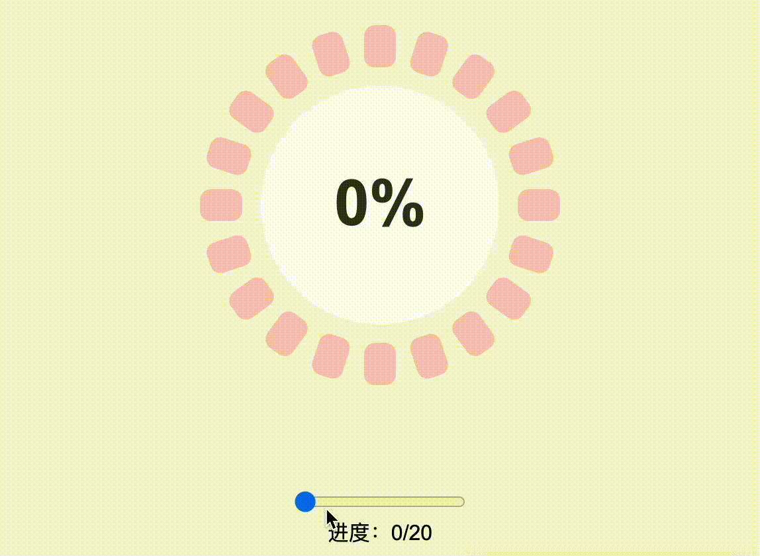
Task: Click the right end of the slider track
Action: [x=460, y=502]
